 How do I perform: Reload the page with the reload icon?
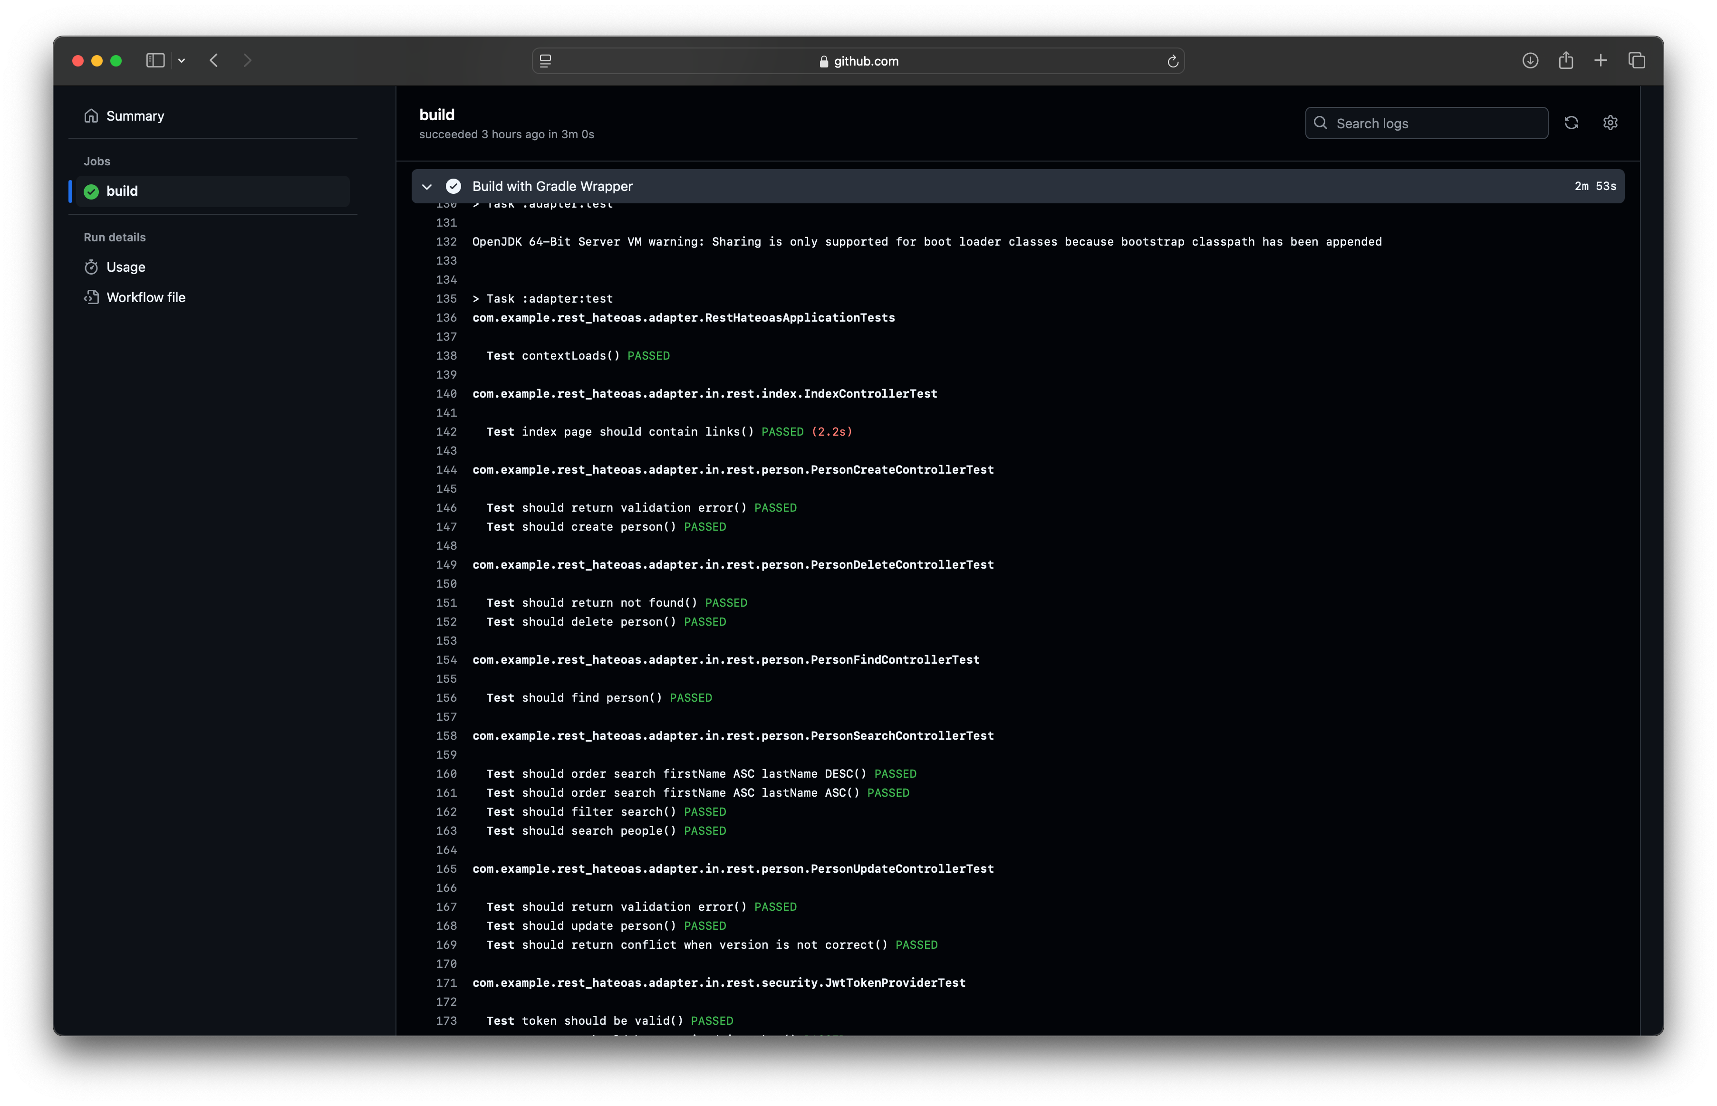pos(1172,61)
